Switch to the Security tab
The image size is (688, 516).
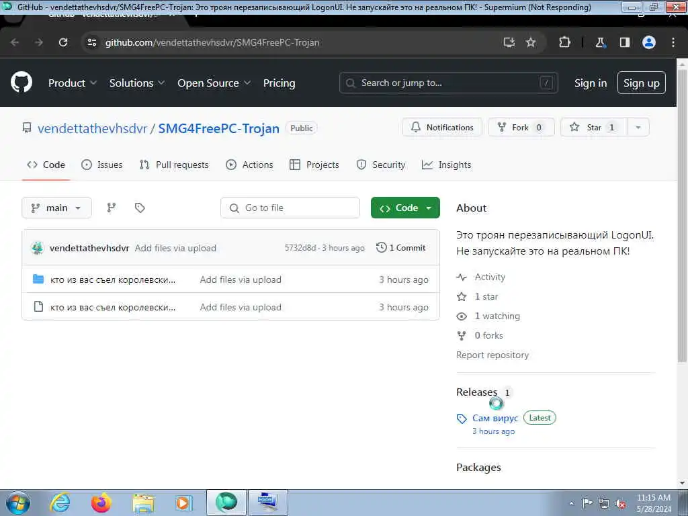pos(381,165)
